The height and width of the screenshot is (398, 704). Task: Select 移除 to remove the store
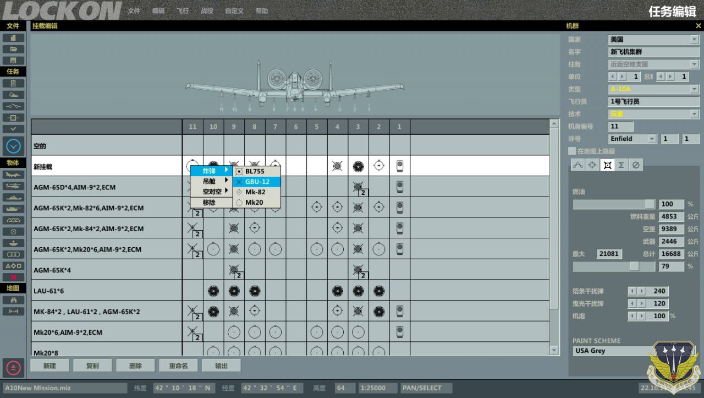pos(211,203)
